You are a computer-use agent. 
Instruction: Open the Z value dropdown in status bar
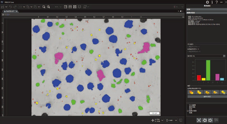tap(176, 120)
